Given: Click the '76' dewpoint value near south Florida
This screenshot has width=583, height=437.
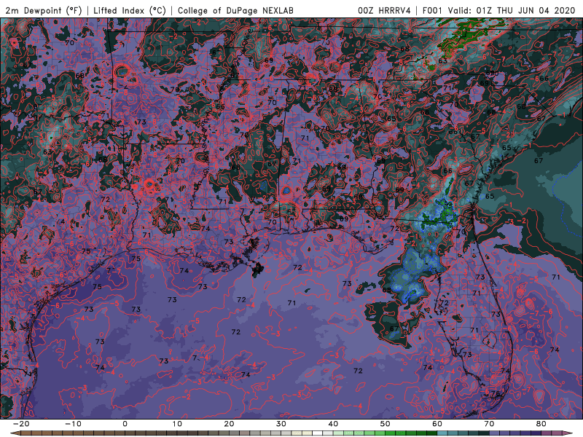Looking at the screenshot, I should click(496, 393).
